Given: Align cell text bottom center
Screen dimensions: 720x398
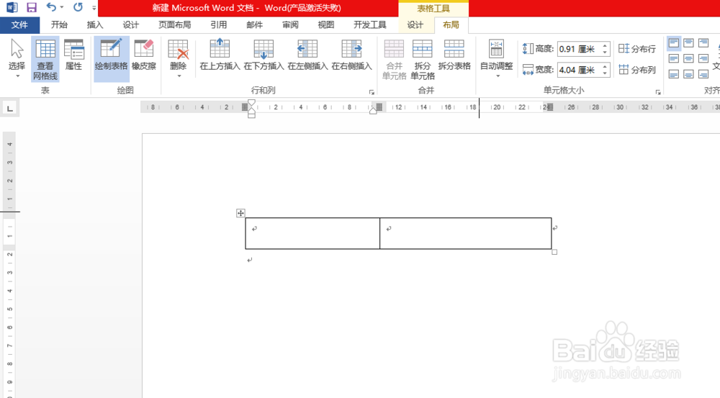Looking at the screenshot, I should pos(688,74).
